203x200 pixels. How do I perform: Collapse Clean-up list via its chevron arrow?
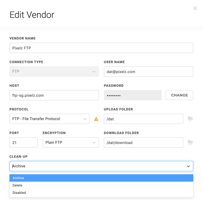tap(188, 166)
